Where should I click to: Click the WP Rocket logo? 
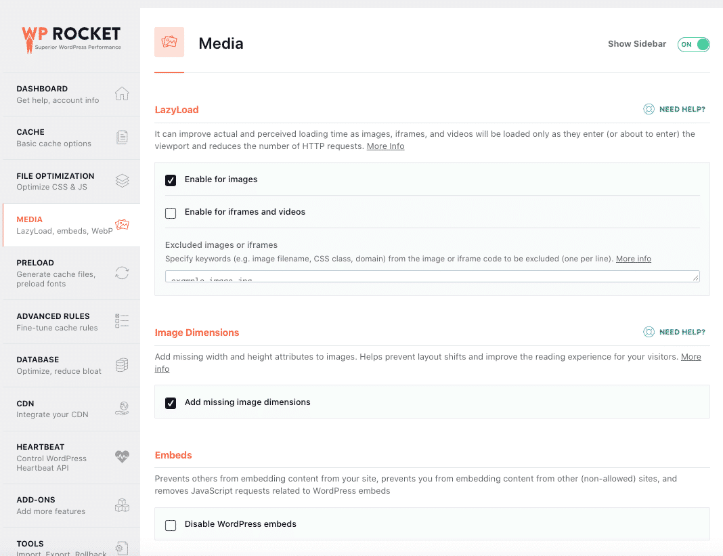(71, 39)
